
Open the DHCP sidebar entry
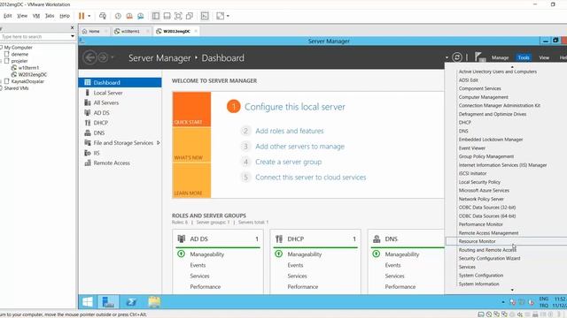100,123
